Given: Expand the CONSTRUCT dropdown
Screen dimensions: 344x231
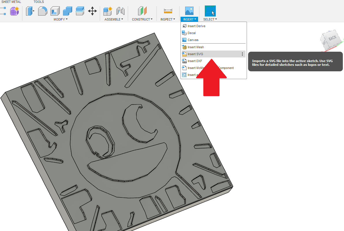Looking at the screenshot, I should 142,19.
